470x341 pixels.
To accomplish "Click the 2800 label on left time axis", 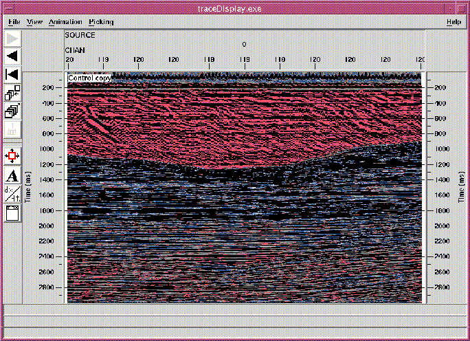I will pos(47,287).
